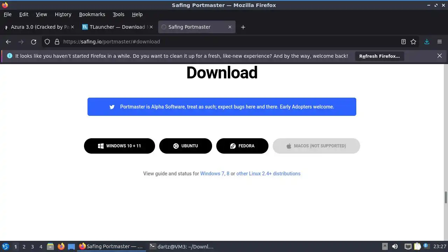The width and height of the screenshot is (448, 252).
Task: Reload the page with the refresh icon
Action: tap(34, 42)
